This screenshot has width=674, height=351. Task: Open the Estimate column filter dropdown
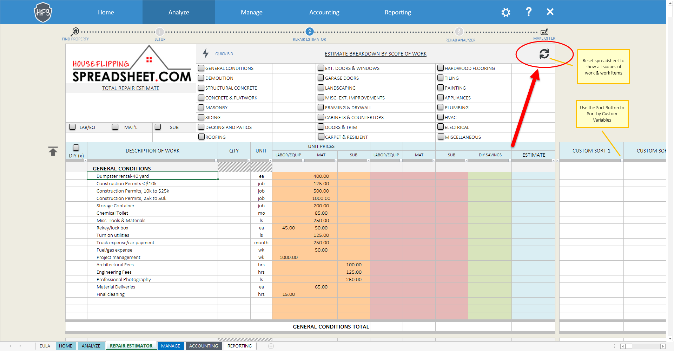coord(553,161)
